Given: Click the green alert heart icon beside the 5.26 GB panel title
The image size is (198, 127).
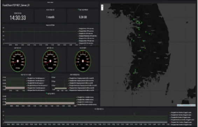Looking at the screenshot, I should pos(78,9).
